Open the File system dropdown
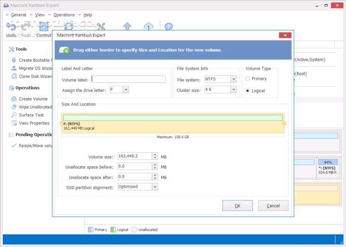This screenshot has width=346, height=247. tap(233, 79)
